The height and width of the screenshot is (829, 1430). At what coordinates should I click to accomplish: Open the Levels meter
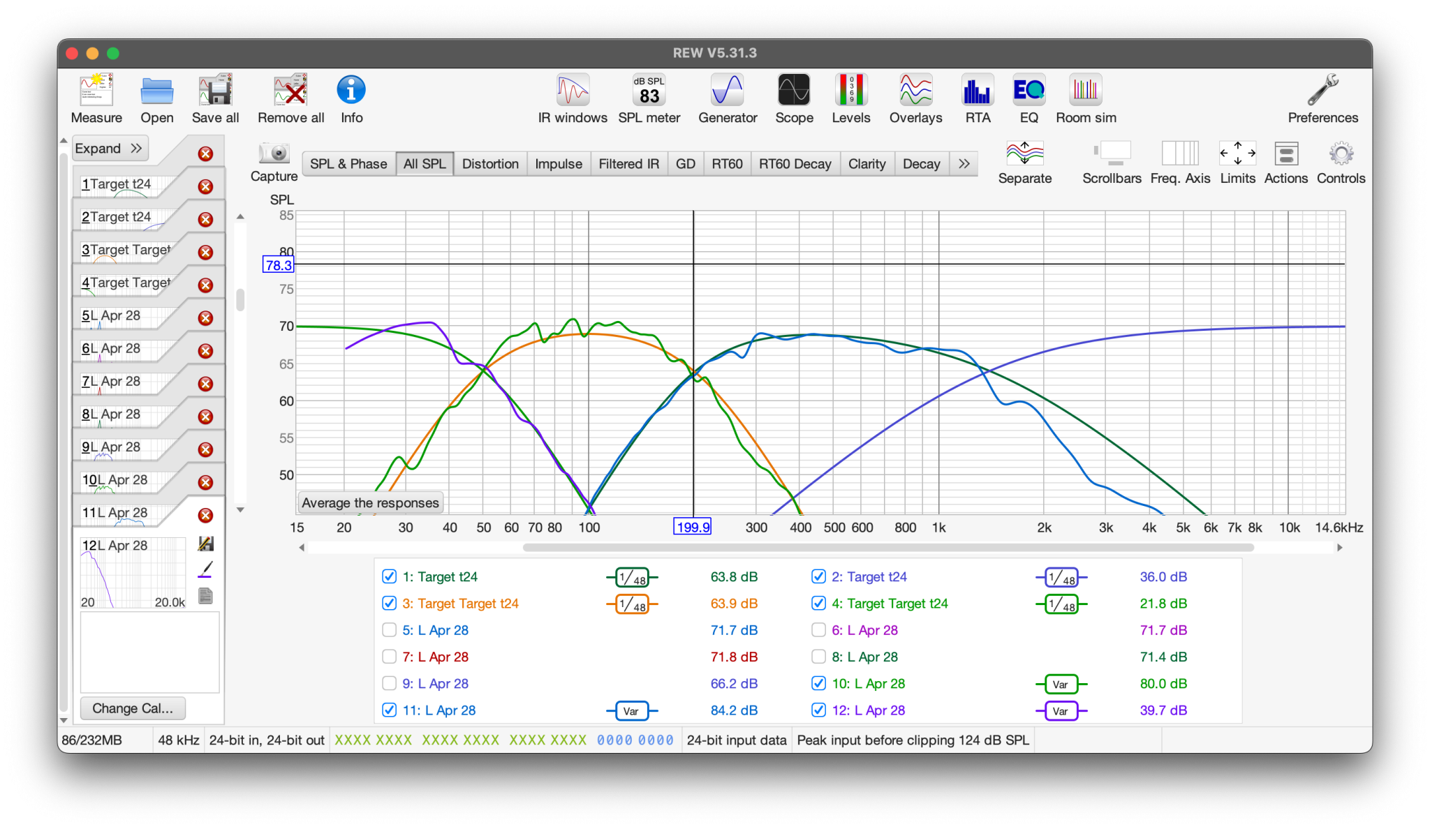[x=850, y=91]
